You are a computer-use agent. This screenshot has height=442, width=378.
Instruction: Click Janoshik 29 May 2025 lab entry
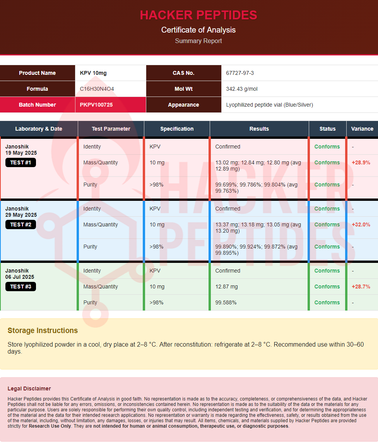(21, 212)
